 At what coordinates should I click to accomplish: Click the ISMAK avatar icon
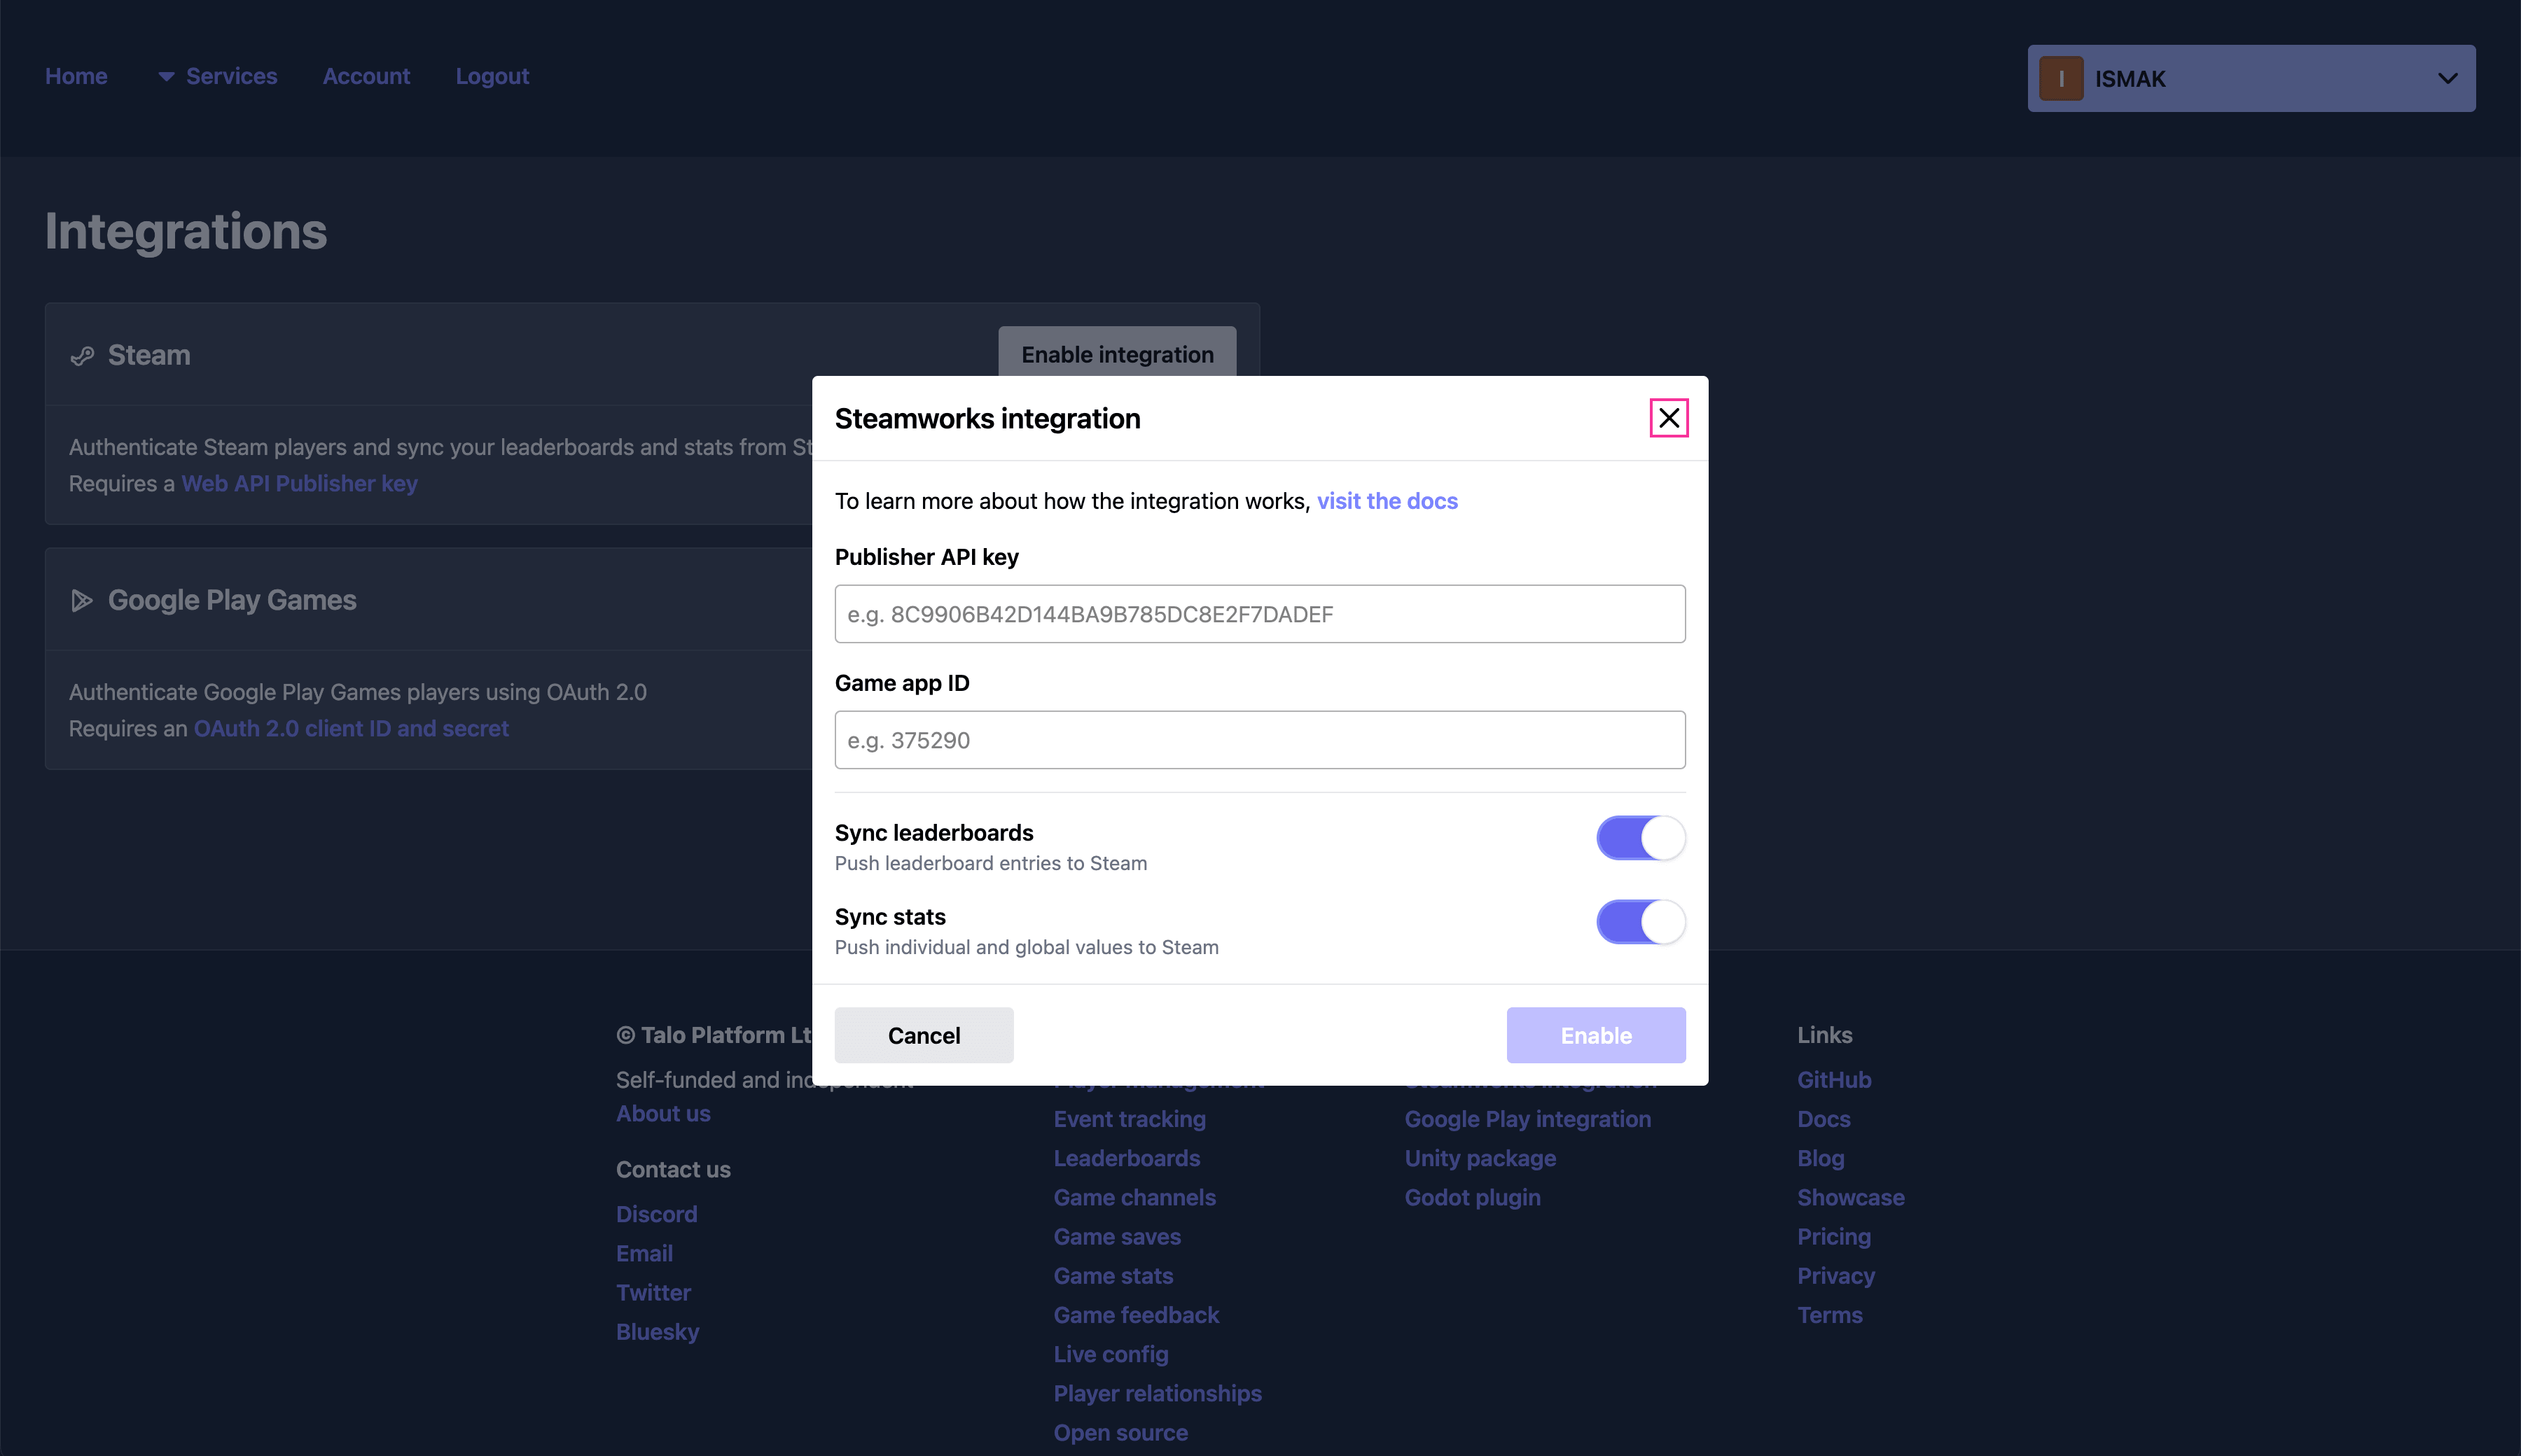2061,78
